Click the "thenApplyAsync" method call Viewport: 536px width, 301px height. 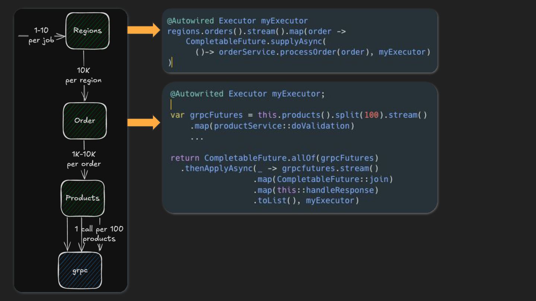[x=218, y=169]
